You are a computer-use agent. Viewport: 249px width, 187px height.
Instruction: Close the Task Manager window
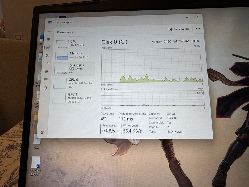point(197,16)
